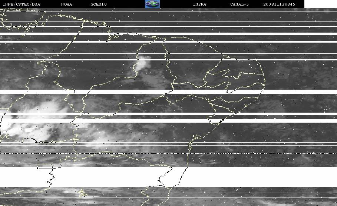This screenshot has height=206, width=337.
Task: Click the dotted black-and-white noise line
Action: [x=168, y=153]
